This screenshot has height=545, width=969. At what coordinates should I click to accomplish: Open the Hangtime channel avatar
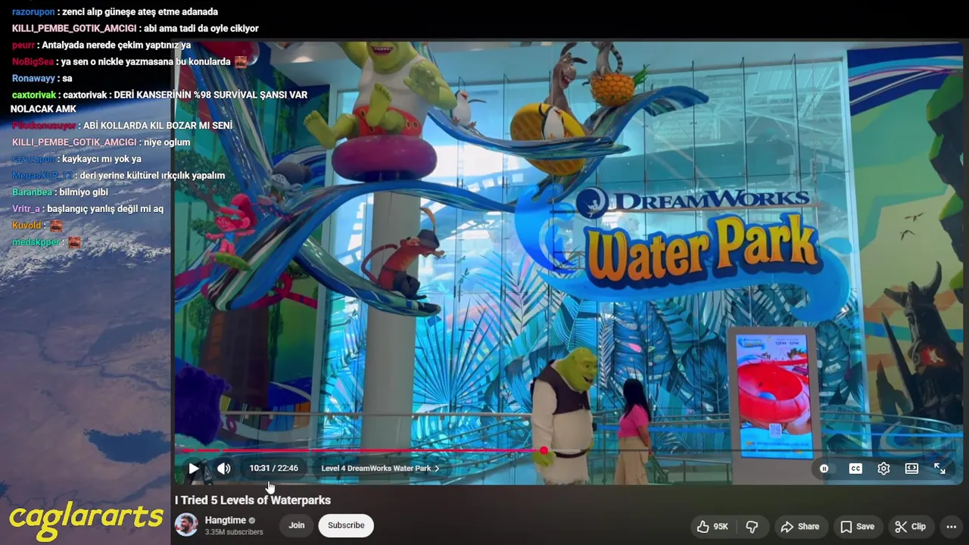tap(186, 525)
